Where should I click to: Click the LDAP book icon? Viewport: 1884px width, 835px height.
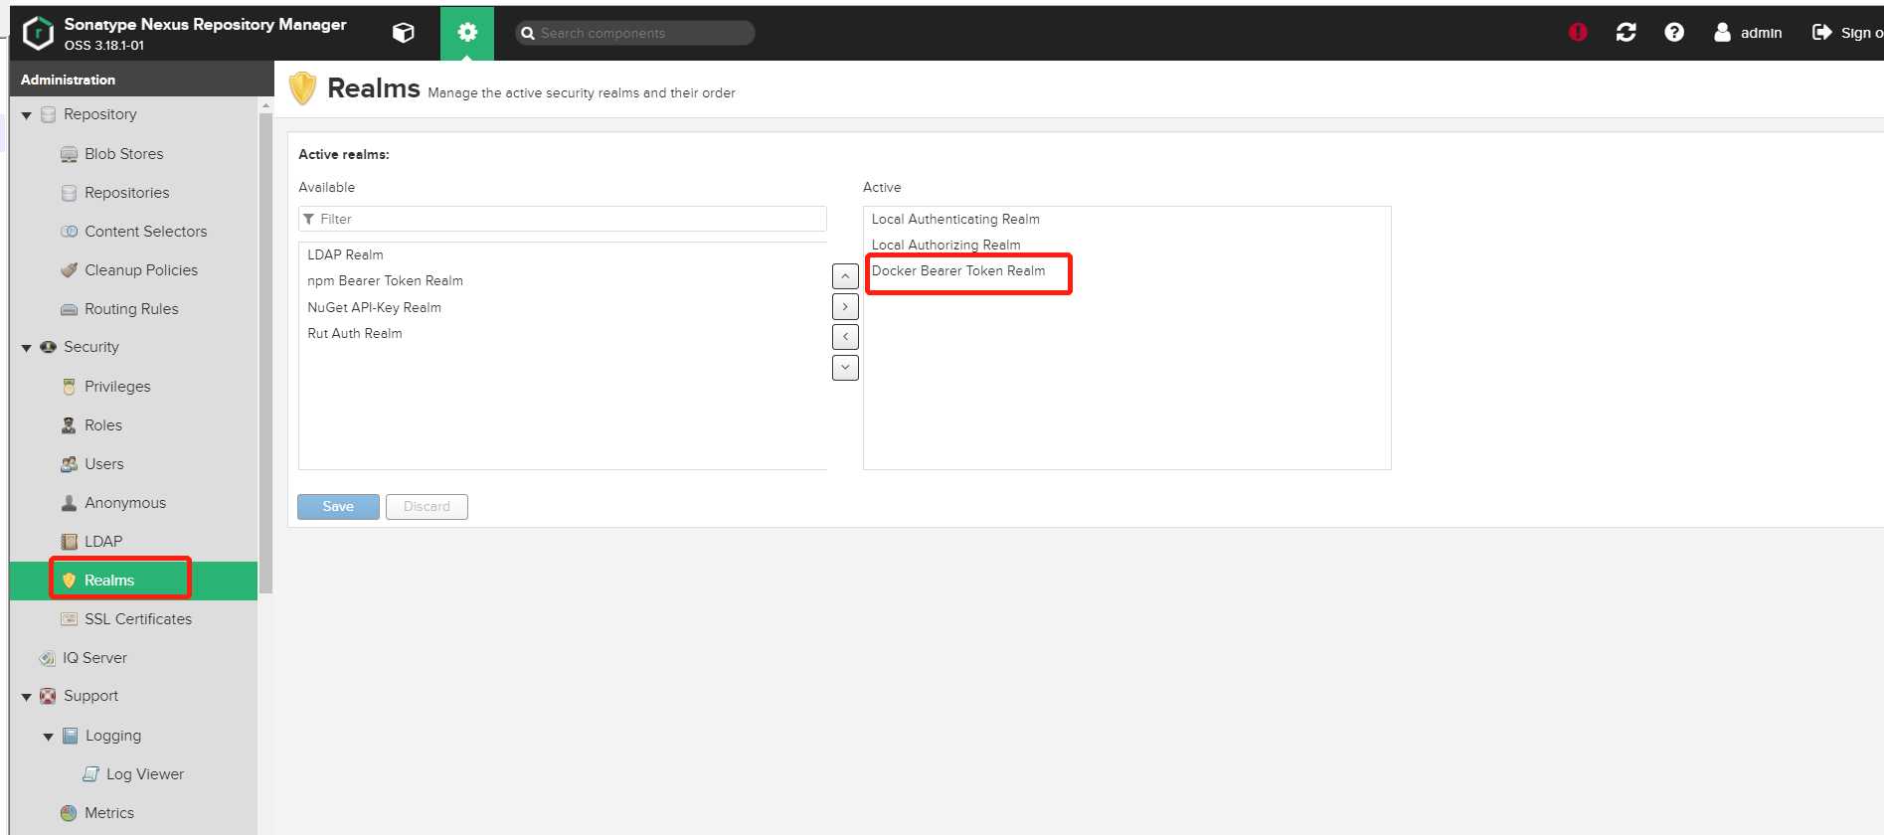click(x=69, y=542)
